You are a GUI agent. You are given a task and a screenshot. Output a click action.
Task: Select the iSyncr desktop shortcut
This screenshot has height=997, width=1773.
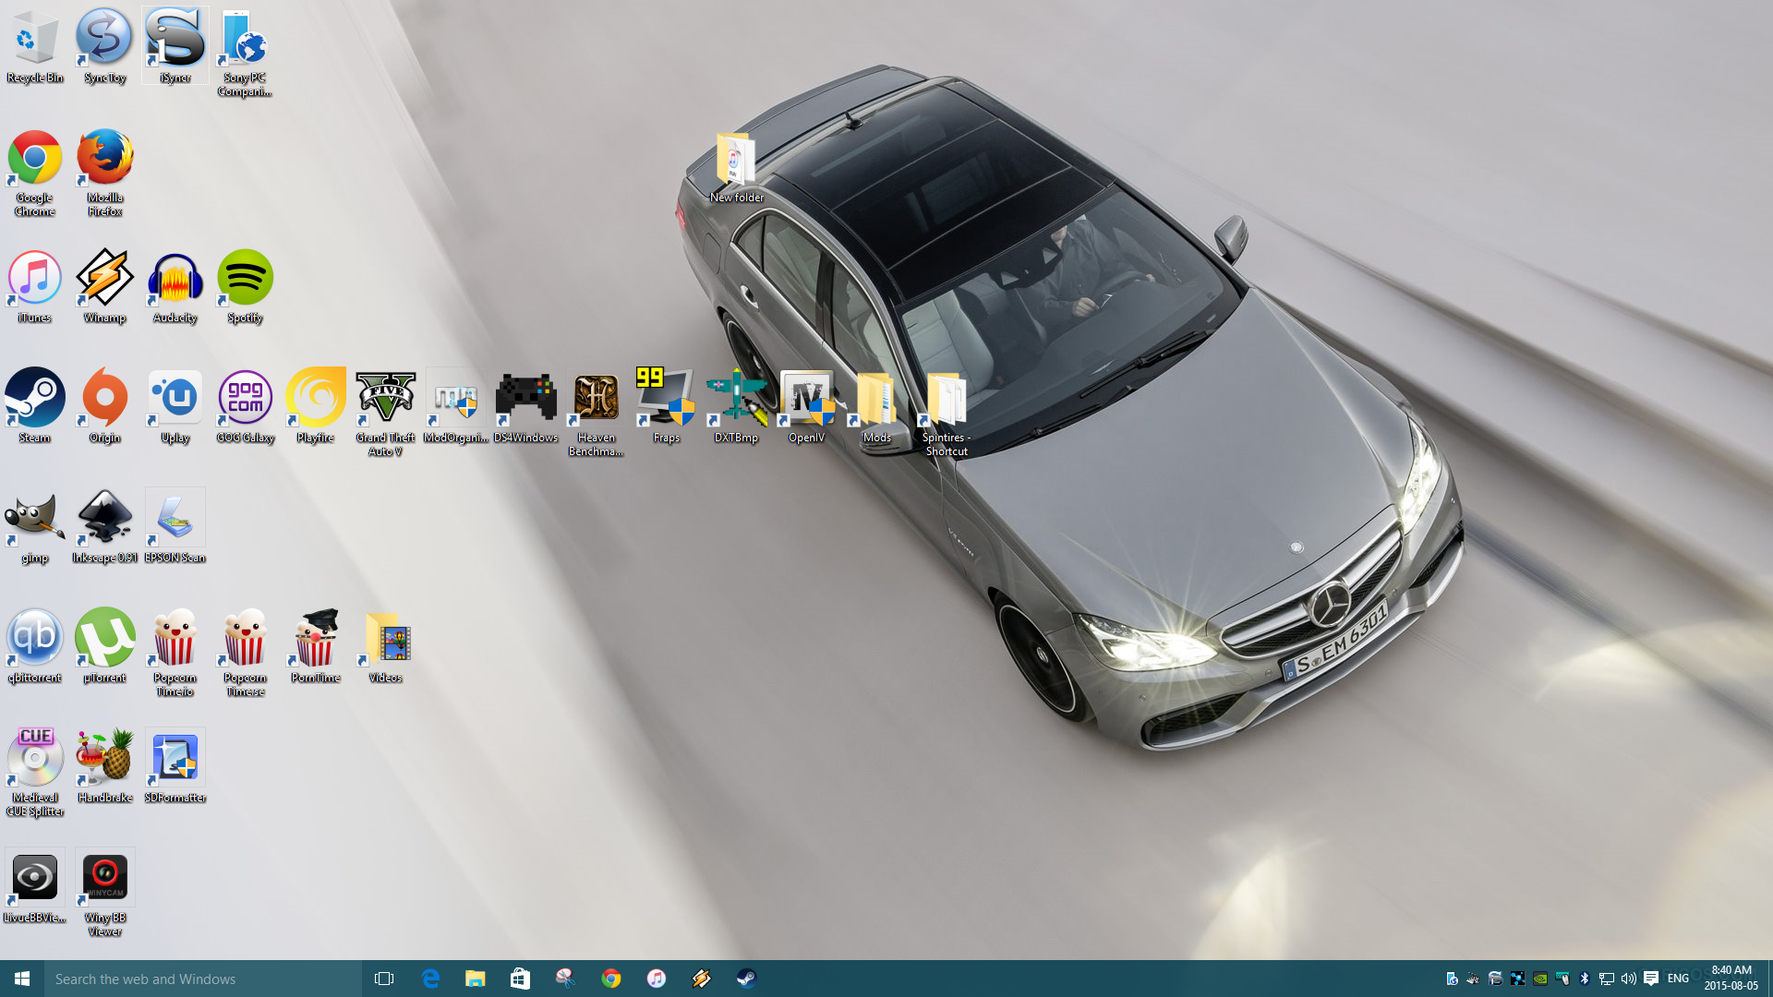(175, 46)
